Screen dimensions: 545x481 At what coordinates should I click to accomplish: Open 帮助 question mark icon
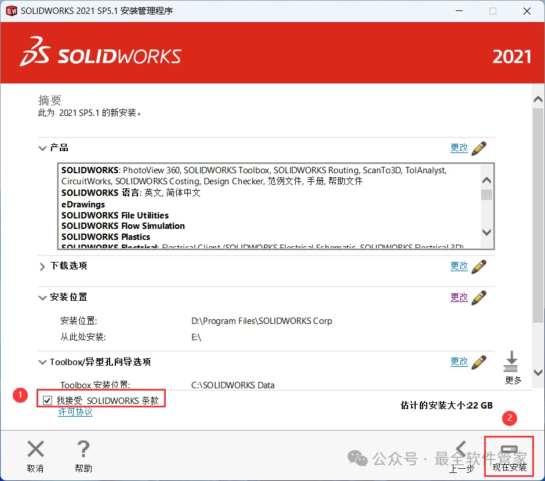[83, 449]
